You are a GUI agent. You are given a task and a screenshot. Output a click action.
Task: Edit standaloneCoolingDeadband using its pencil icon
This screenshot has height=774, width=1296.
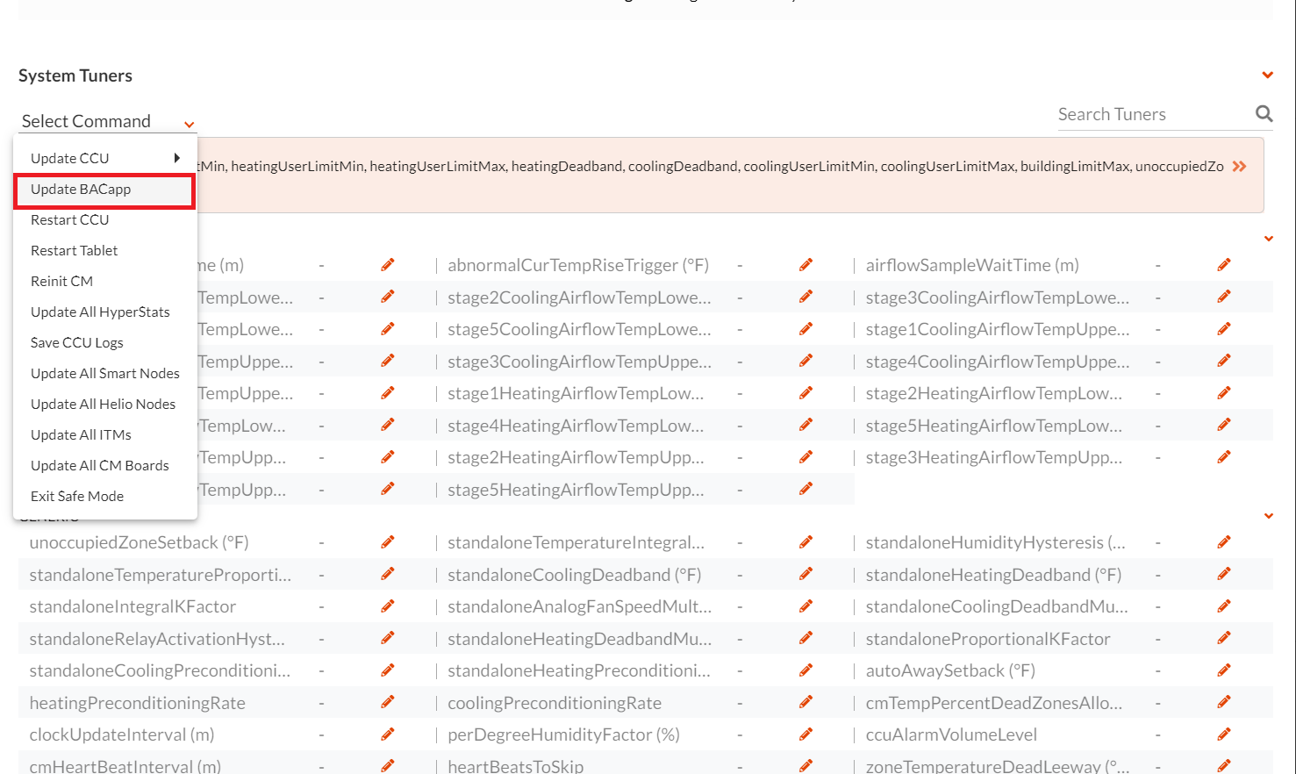806,575
